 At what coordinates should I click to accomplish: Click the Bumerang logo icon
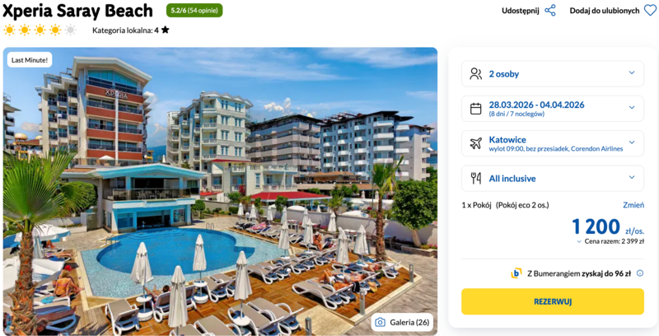click(x=516, y=273)
